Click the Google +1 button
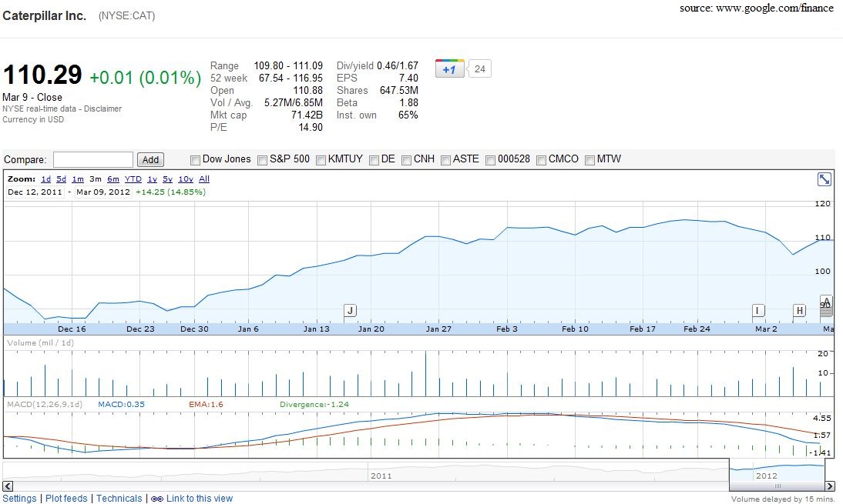This screenshot has width=843, height=504. click(449, 68)
